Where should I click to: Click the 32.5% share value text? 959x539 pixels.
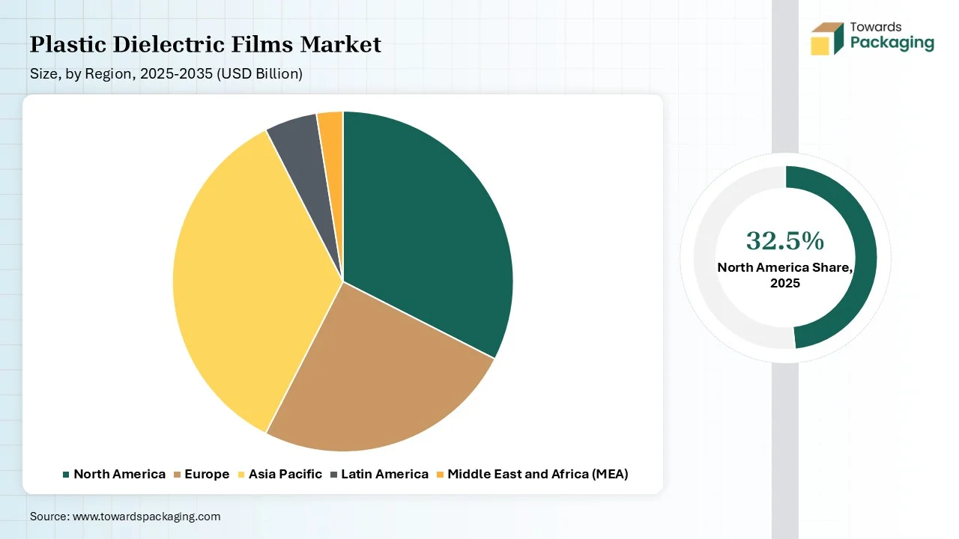pyautogui.click(x=785, y=241)
